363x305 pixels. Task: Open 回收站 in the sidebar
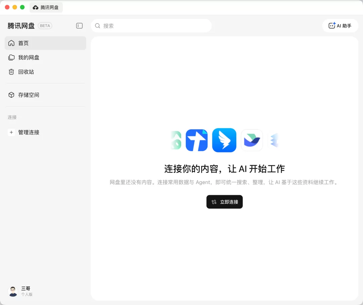pos(45,72)
